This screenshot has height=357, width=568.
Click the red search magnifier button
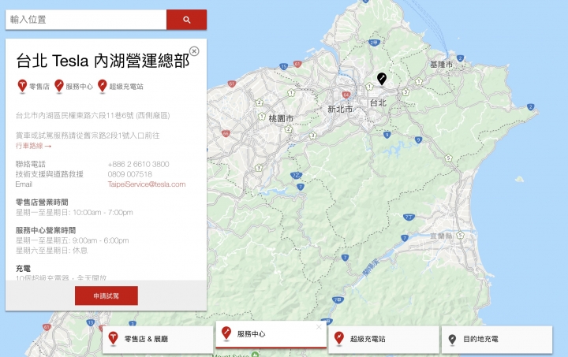pos(186,20)
